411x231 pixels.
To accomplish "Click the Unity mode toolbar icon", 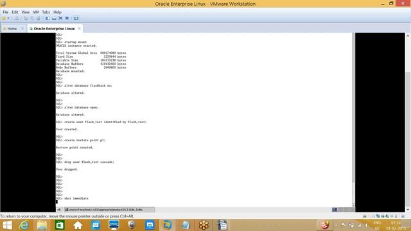I will point(67,19).
